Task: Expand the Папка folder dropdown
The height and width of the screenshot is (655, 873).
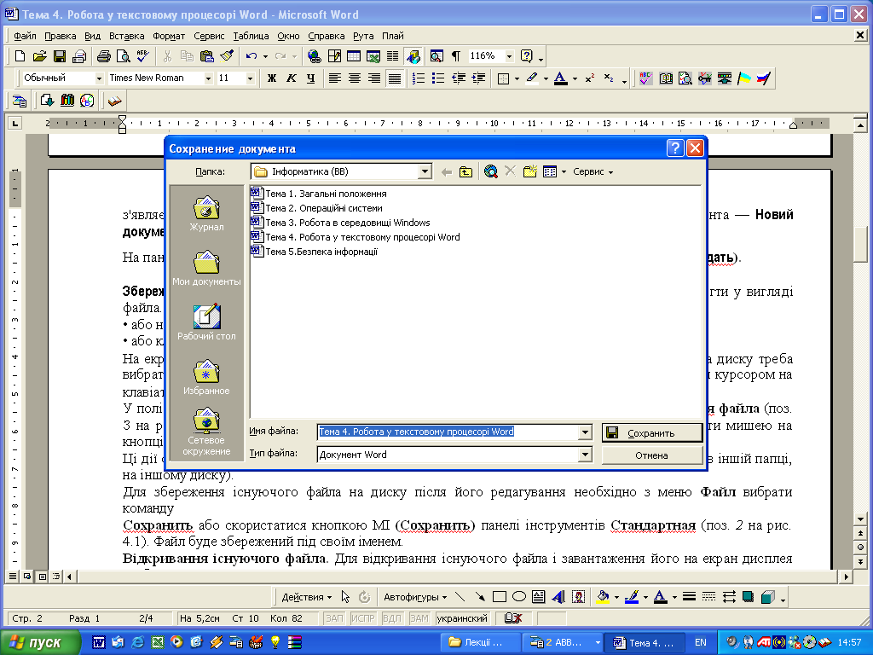Action: (x=425, y=171)
